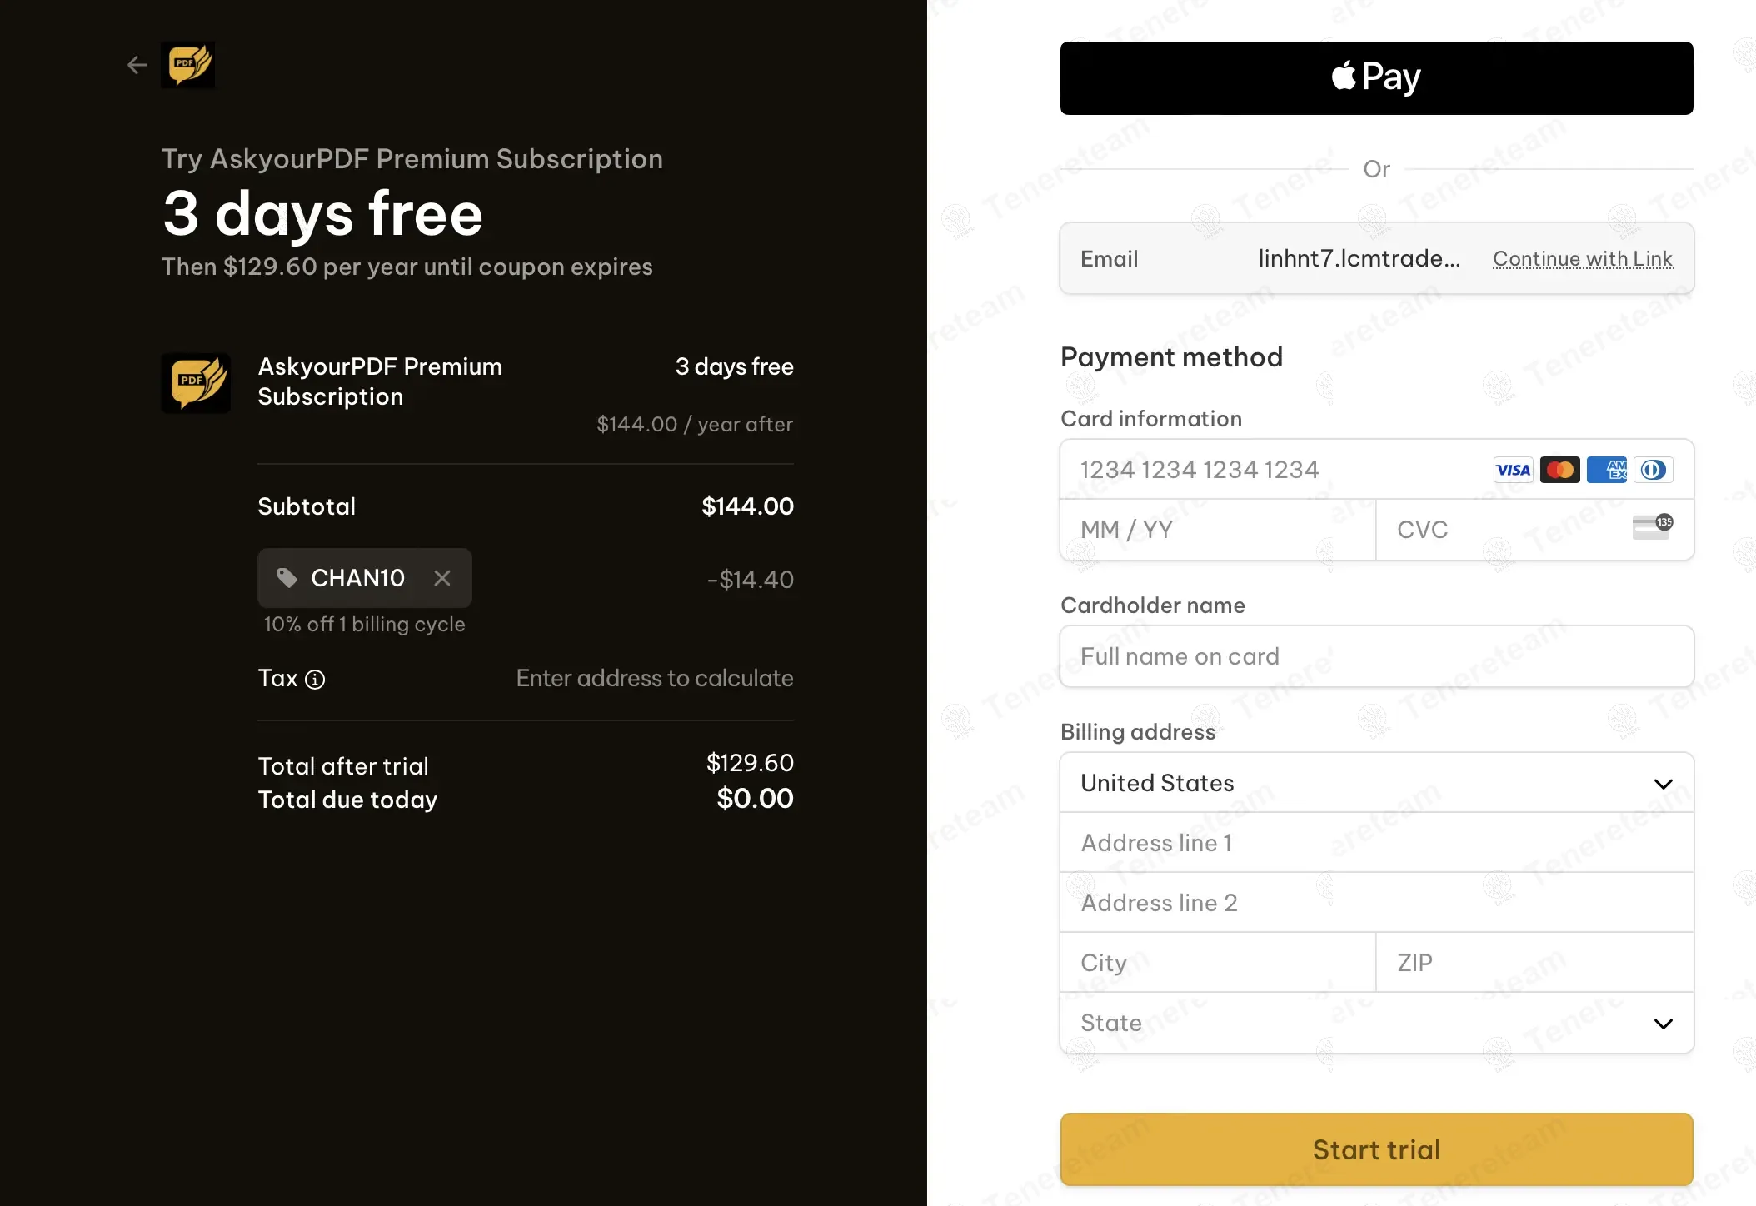Click the Full name on card field
The height and width of the screenshot is (1206, 1756).
[x=1376, y=656]
